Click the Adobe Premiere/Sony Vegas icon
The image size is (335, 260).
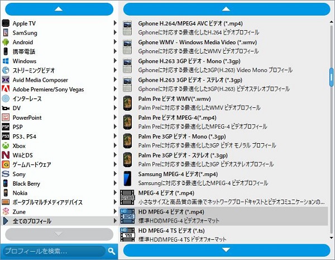(x=6, y=89)
